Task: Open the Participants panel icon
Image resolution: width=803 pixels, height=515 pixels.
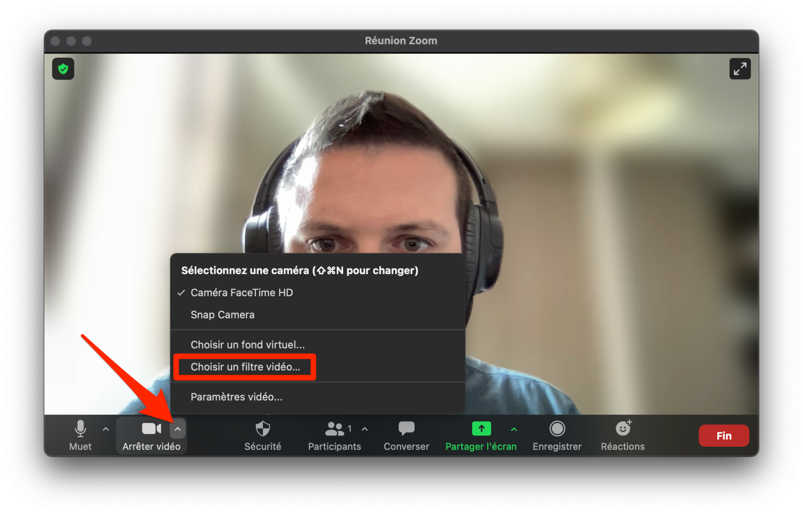Action: click(335, 429)
